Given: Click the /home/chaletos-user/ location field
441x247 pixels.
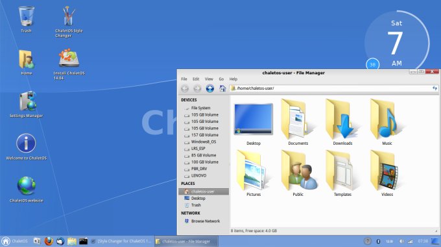Looking at the screenshot, I should coord(334,89).
